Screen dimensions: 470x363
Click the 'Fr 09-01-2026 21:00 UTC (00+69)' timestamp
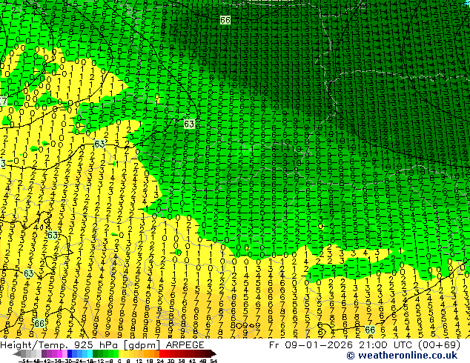pos(365,344)
